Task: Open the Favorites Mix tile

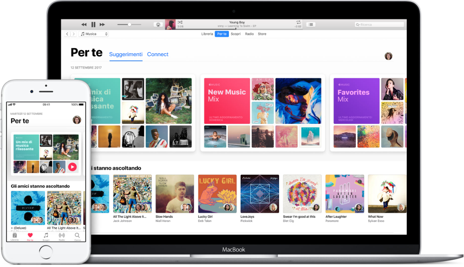Action: [356, 101]
